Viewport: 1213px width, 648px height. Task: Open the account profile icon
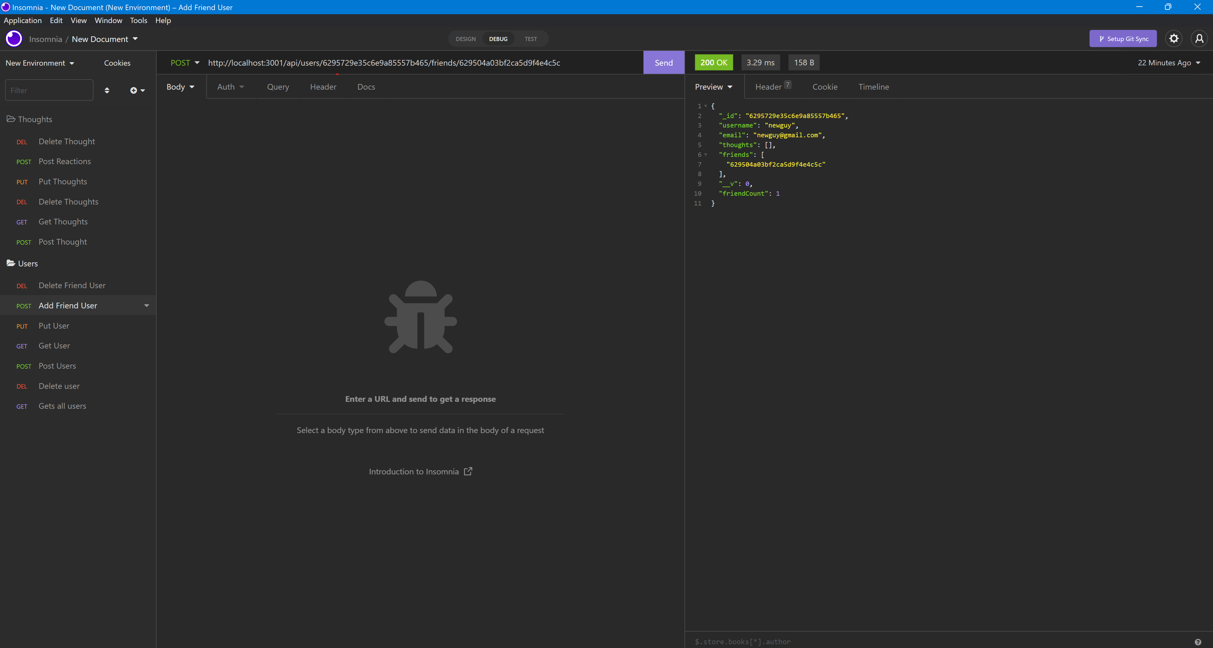coord(1199,39)
